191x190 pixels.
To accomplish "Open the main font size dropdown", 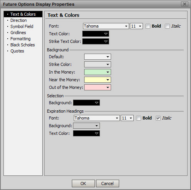I will (136, 26).
